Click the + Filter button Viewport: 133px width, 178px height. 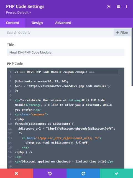[122, 33]
